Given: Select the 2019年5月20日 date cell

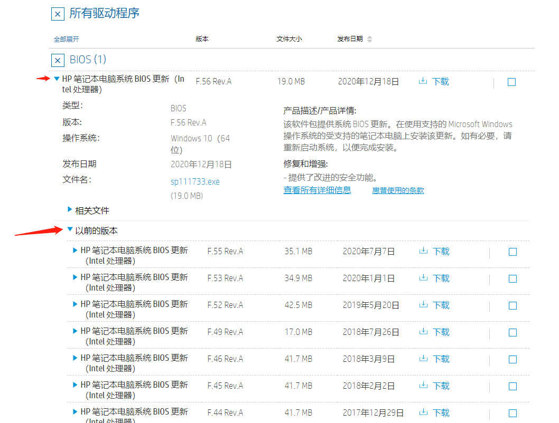Looking at the screenshot, I should [371, 305].
